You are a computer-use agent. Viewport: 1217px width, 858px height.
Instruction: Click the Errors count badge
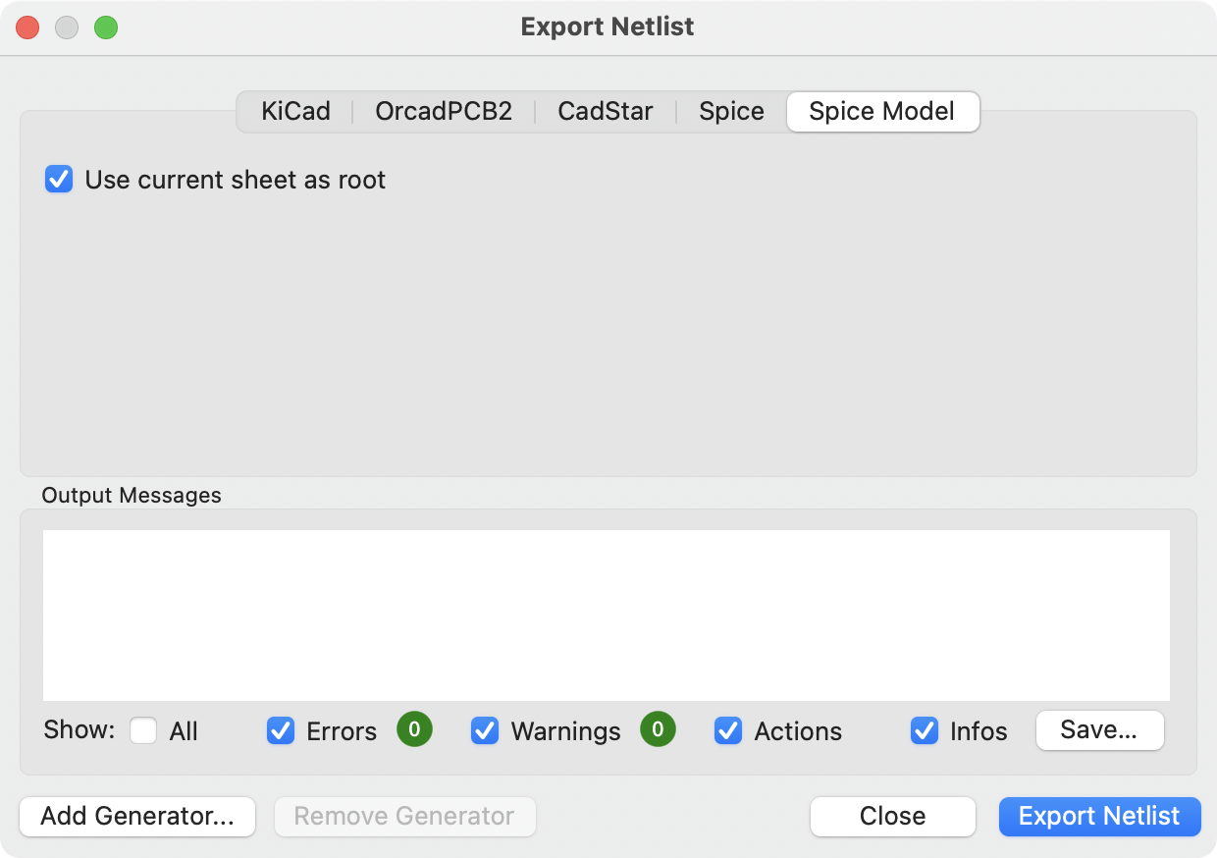414,730
